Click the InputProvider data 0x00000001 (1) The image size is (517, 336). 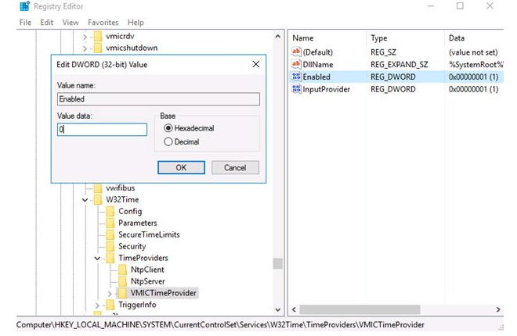coord(473,89)
